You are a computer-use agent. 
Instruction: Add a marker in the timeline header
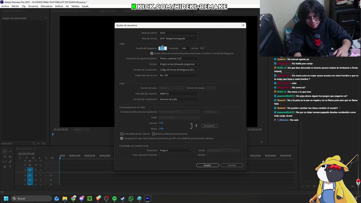(x=39, y=158)
